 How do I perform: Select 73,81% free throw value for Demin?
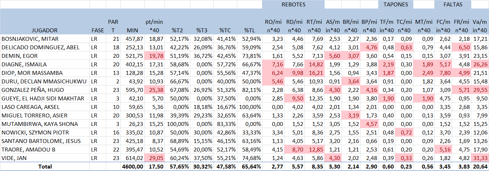pyautogui.click(x=250, y=56)
